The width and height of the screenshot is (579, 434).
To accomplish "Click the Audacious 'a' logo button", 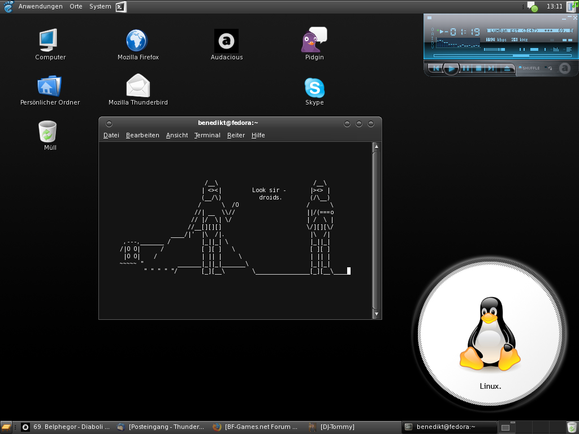I will tap(565, 68).
